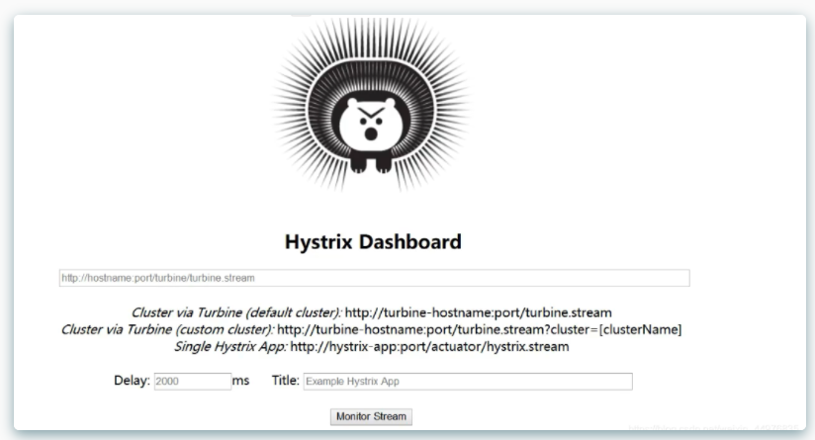
Task: Click the Monitor Stream button
Action: tap(371, 416)
